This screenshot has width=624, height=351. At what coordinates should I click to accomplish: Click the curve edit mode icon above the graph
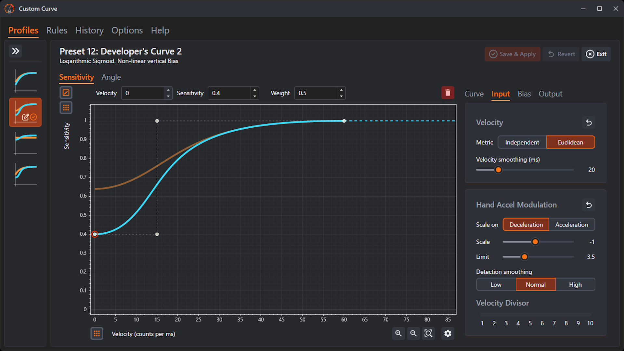coord(66,93)
